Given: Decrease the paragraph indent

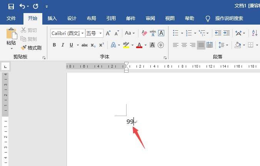Looking at the screenshot, I should [x=218, y=33].
